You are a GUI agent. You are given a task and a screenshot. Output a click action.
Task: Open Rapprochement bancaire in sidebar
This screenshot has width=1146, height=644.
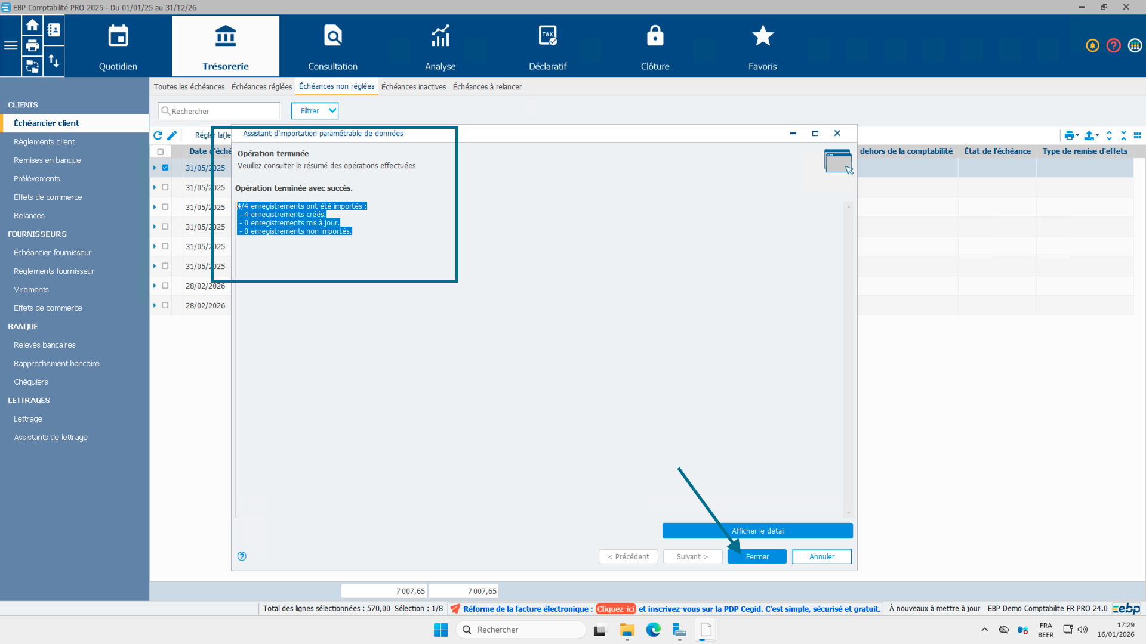coord(56,363)
